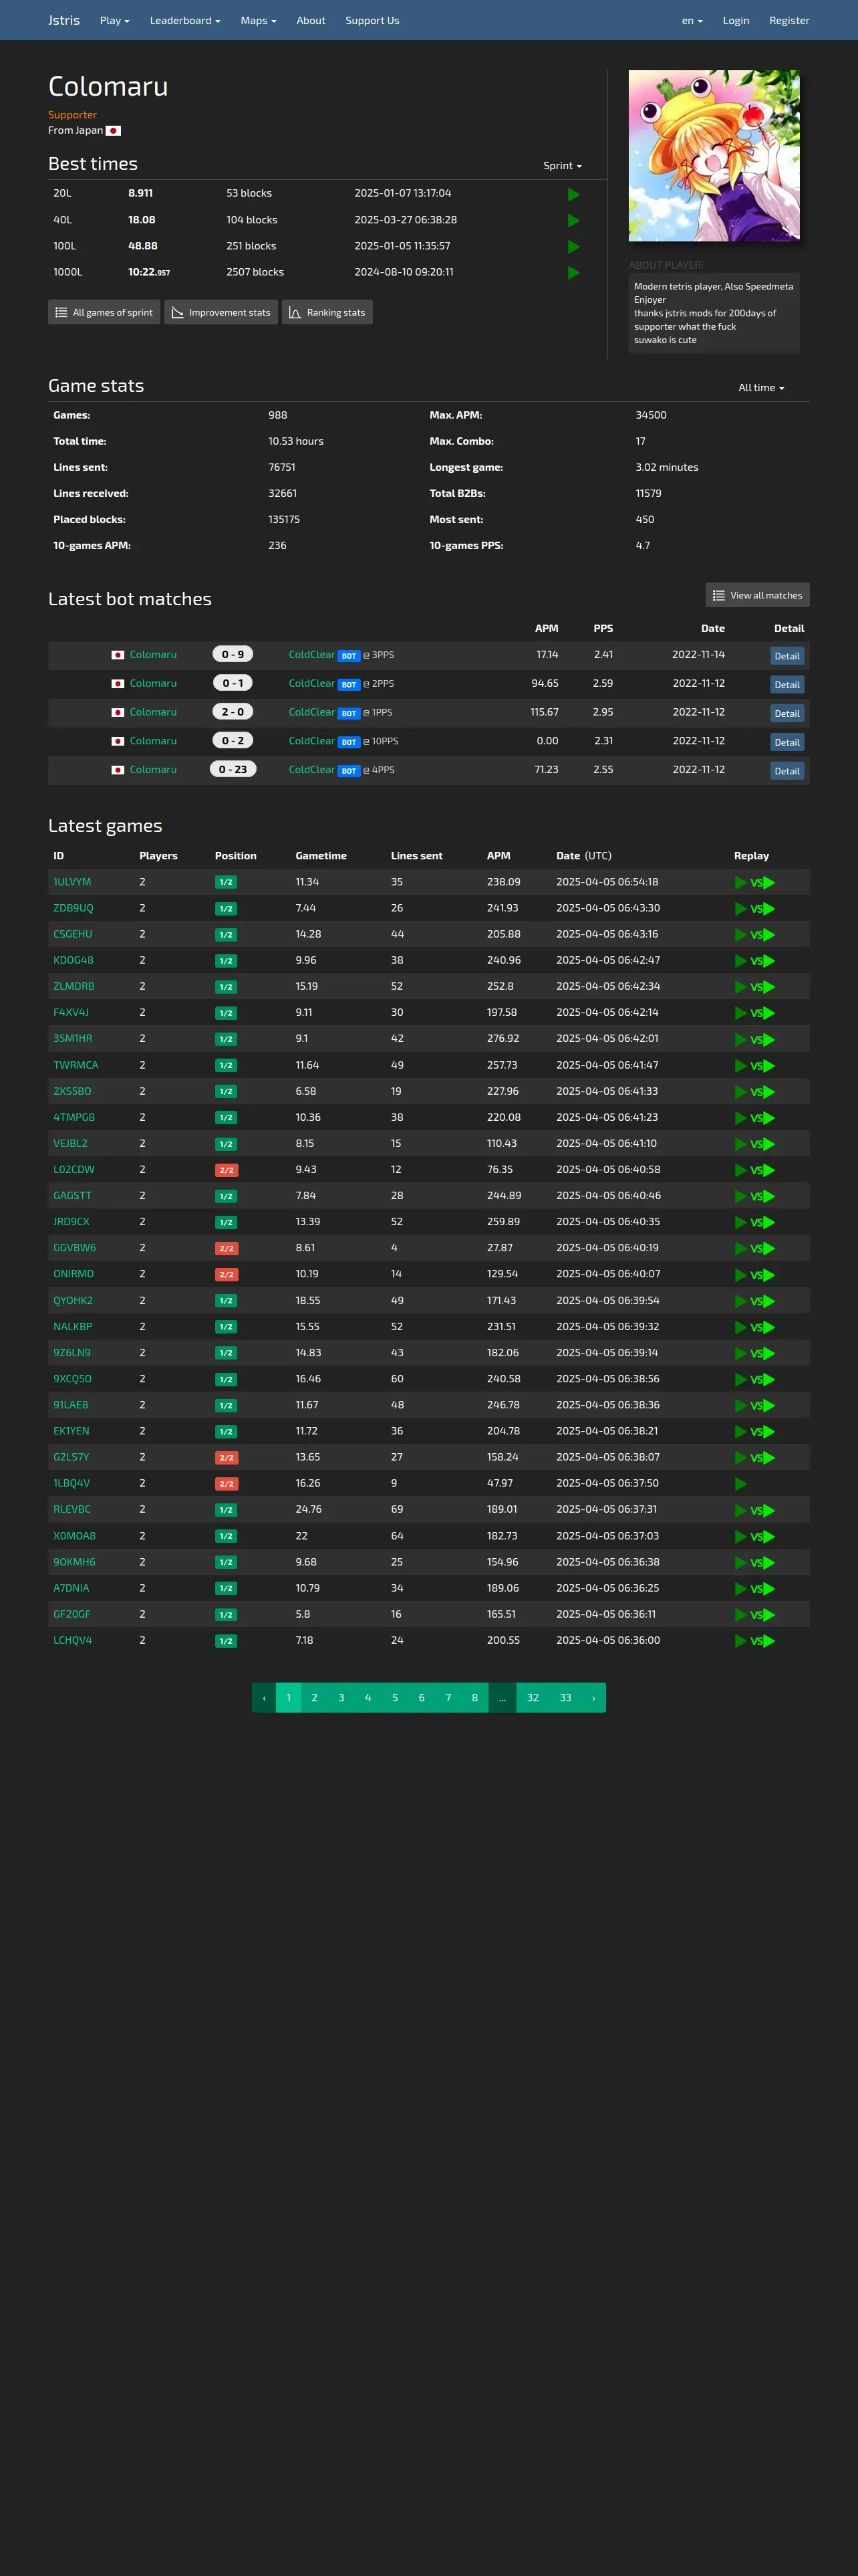Click Colomaru's profile avatar image
858x2576 pixels.
click(714, 156)
